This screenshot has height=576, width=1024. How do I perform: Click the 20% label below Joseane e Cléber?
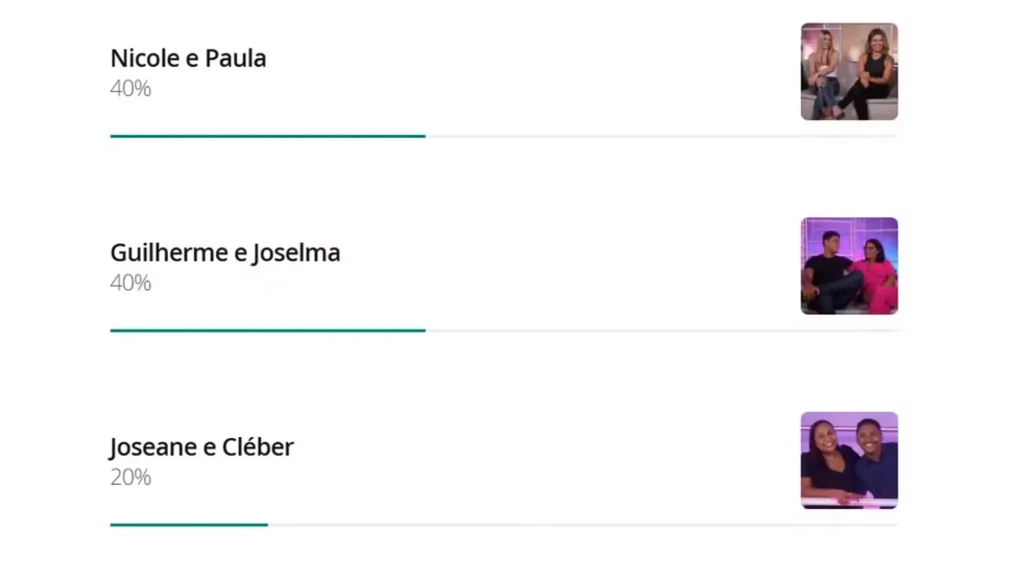131,477
